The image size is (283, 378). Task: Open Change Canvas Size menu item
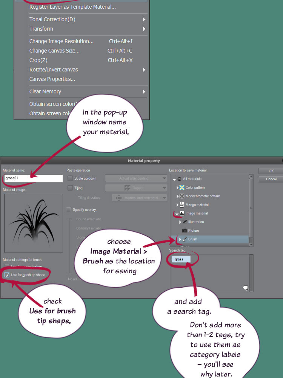54,51
